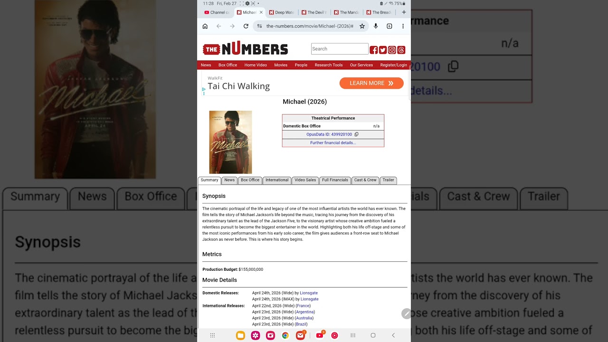608x342 pixels.
Task: Click the address bar URL
Action: (310, 26)
